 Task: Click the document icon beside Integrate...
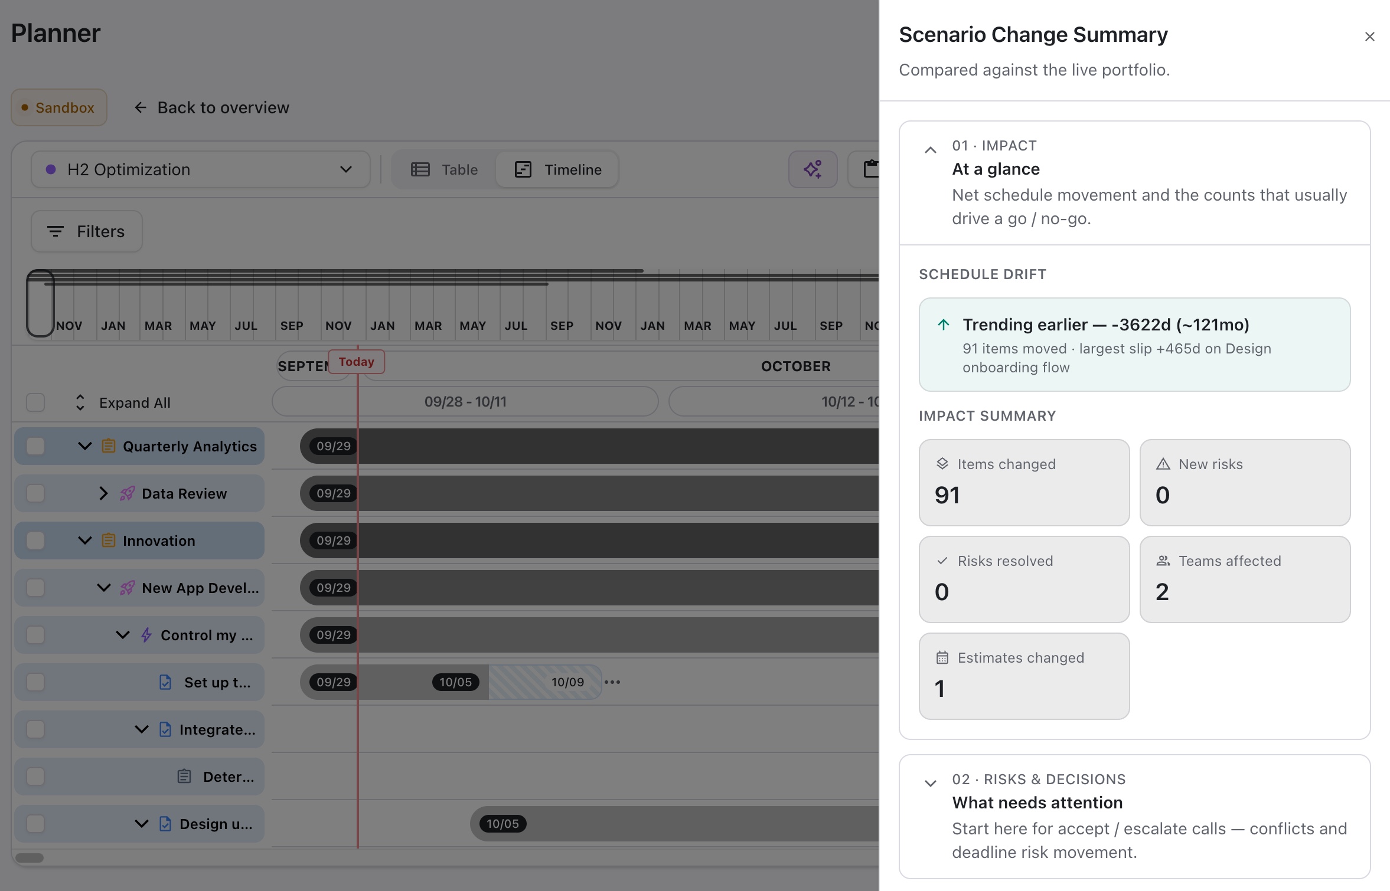165,729
